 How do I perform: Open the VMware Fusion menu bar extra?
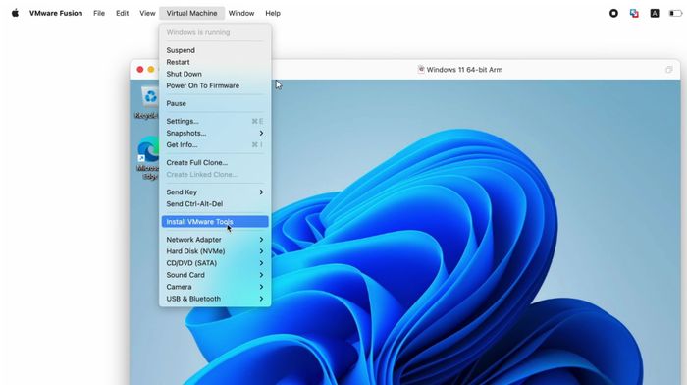[x=634, y=13]
